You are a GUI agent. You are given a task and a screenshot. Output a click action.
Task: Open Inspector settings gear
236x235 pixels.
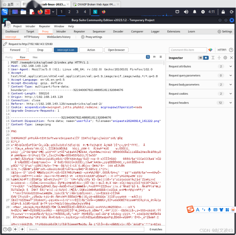[x=225, y=58]
